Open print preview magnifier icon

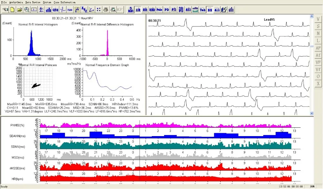pyautogui.click(x=113, y=9)
